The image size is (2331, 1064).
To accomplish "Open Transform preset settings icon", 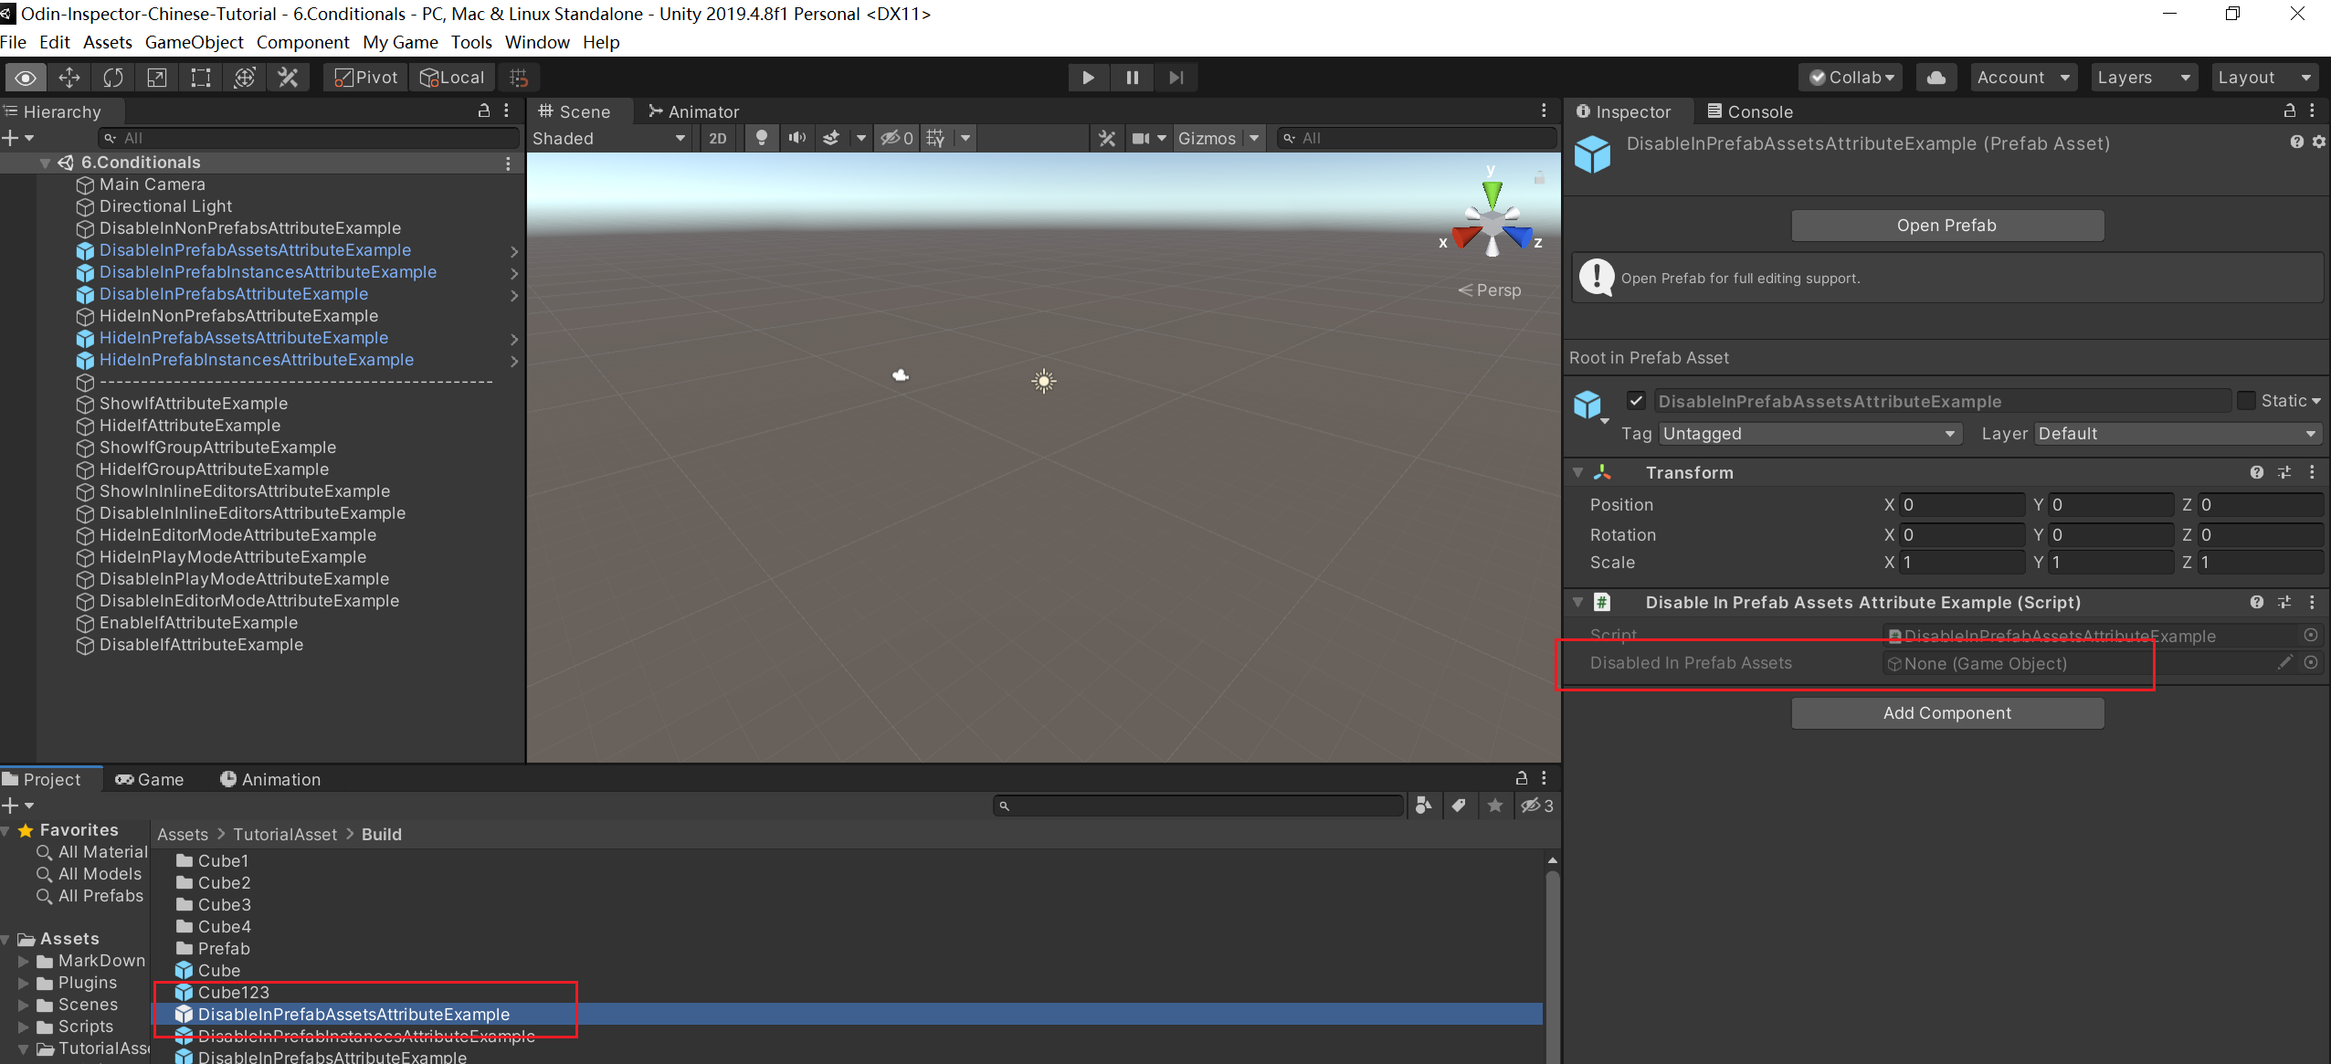I will pos(2284,472).
